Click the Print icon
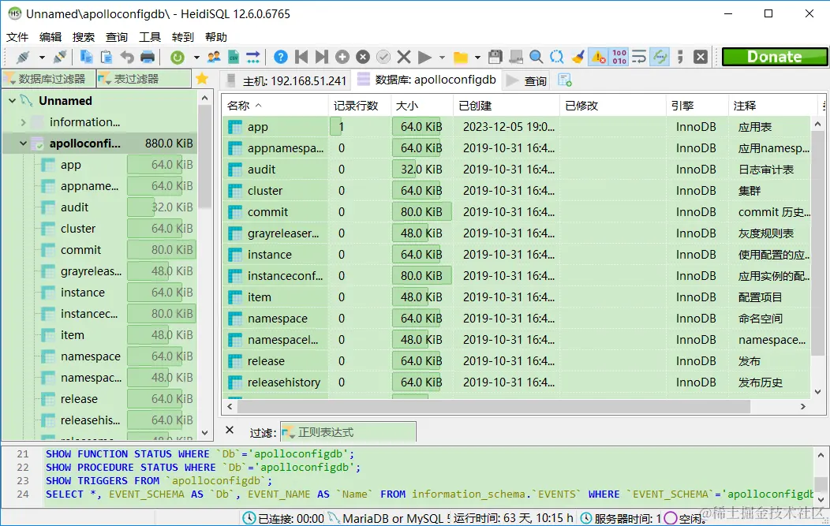 (148, 57)
